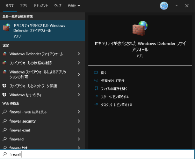The width and height of the screenshot is (195, 159).
Task: Expand Windows セキュリティ arrow
Action: click(79, 95)
